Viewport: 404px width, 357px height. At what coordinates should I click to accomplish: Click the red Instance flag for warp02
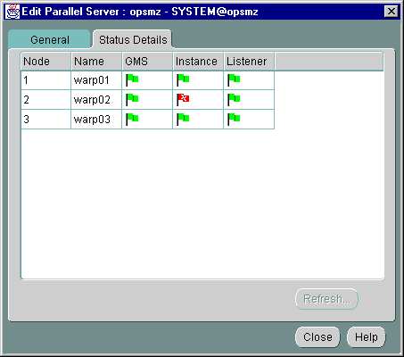pyautogui.click(x=183, y=99)
